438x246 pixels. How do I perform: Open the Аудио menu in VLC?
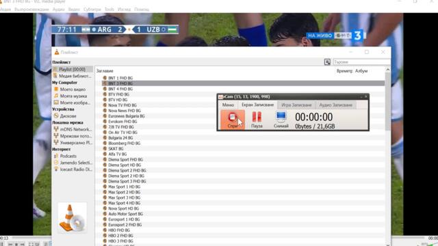click(x=58, y=10)
